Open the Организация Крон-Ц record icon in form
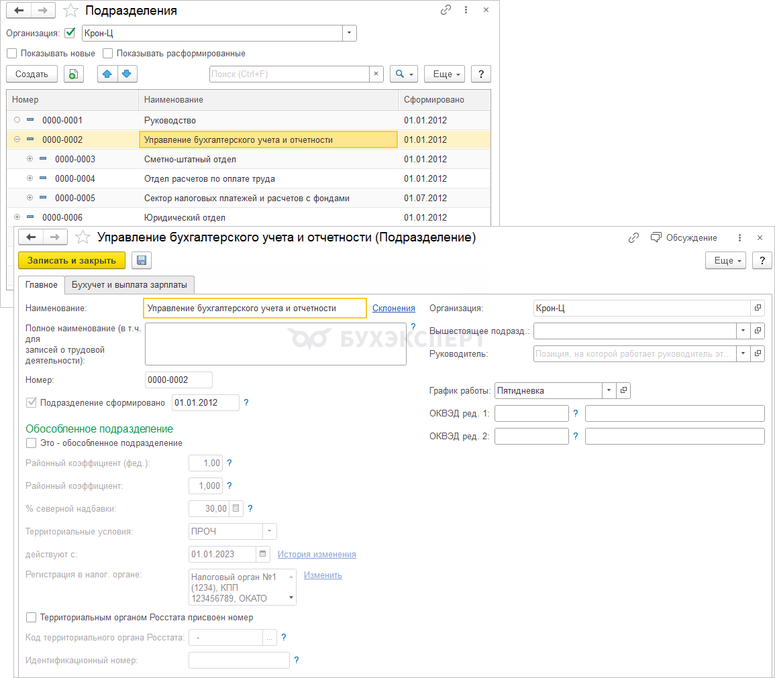 (x=758, y=308)
